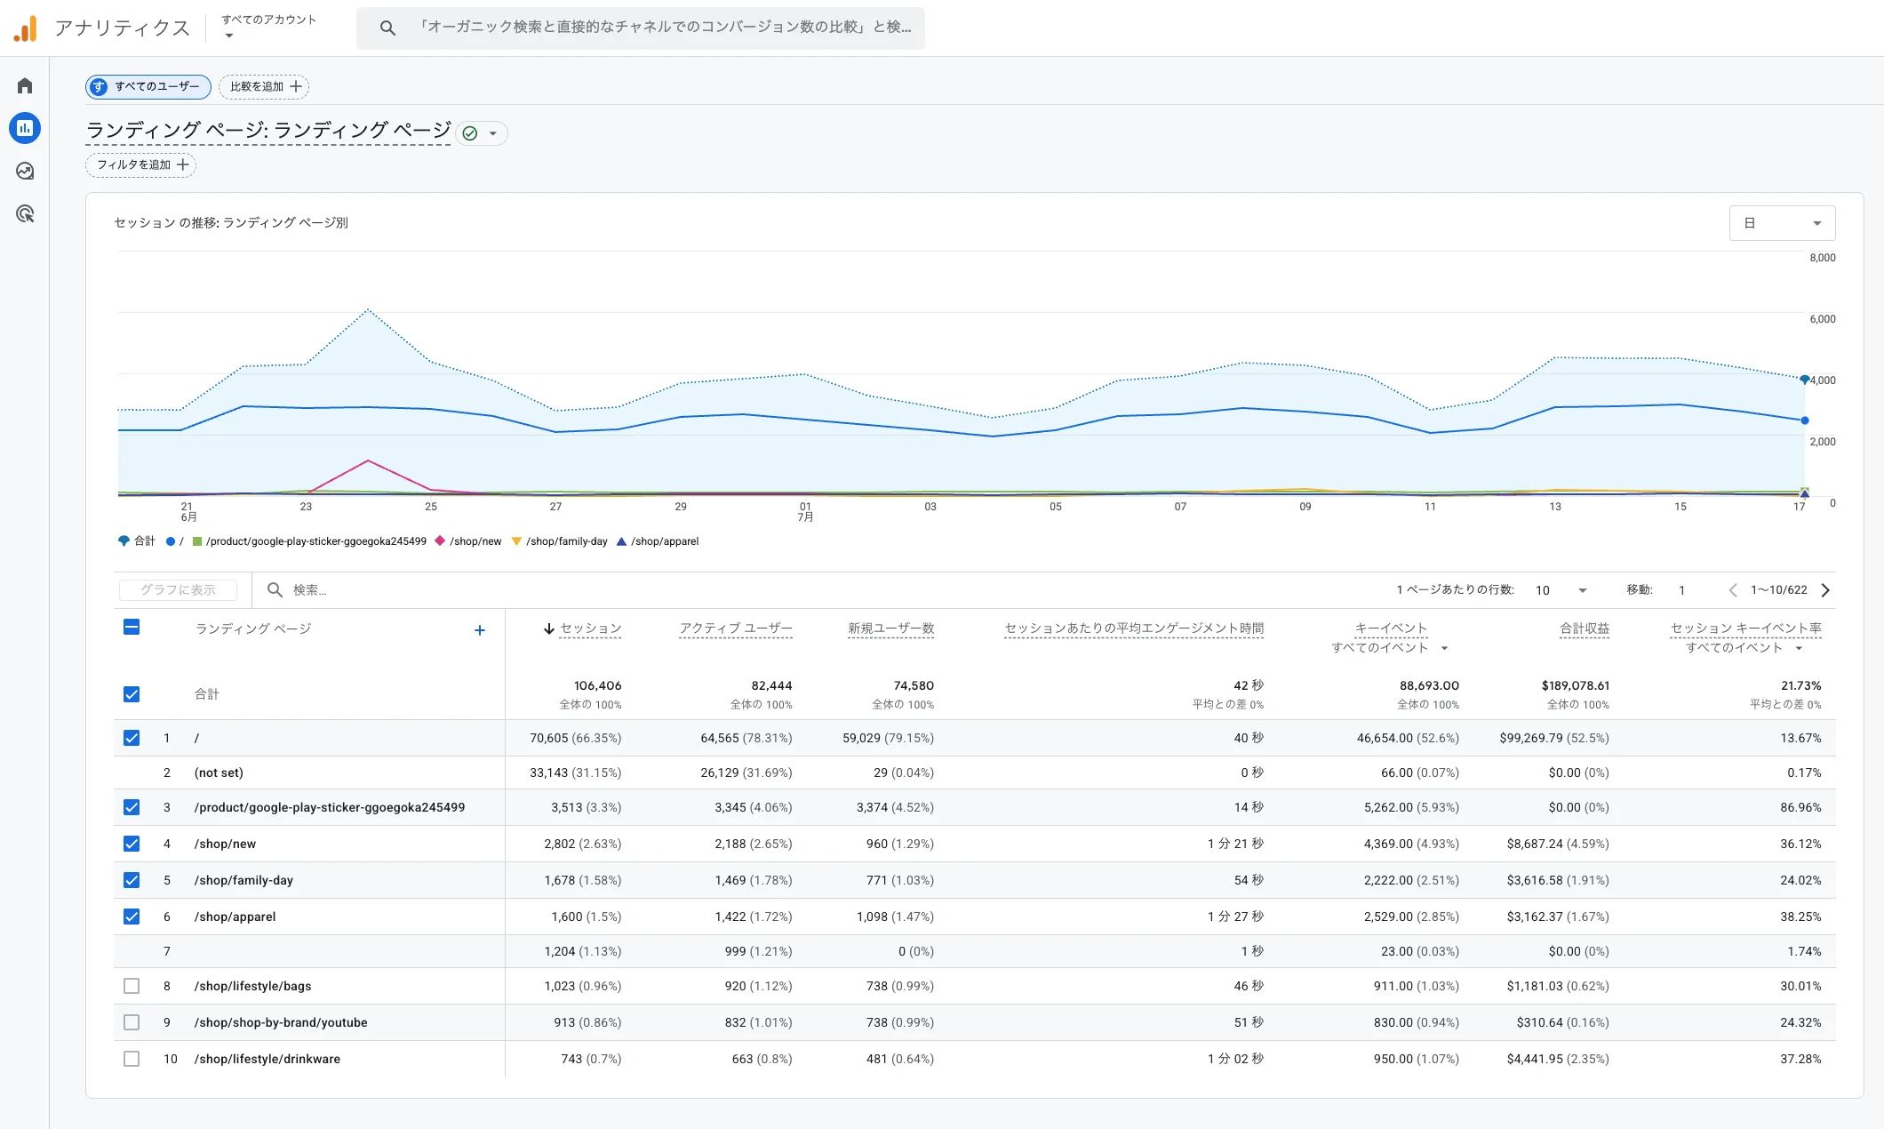This screenshot has width=1884, height=1129.
Task: Open セッション キーイベント率 すべてのイベント dropdown
Action: tap(1744, 648)
